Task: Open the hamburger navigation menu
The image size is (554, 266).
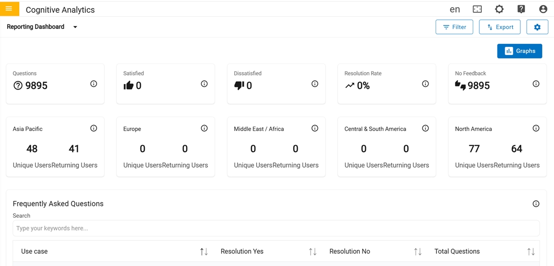Action: tap(9, 9)
